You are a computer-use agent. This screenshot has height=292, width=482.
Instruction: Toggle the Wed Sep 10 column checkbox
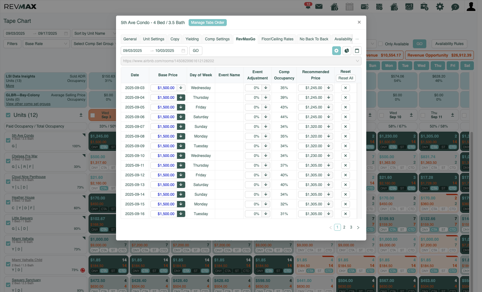click(x=382, y=115)
